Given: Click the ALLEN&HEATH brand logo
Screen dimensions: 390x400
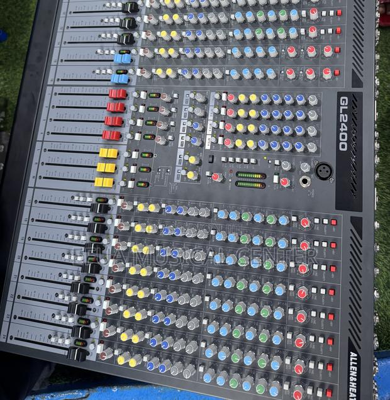Looking at the screenshot, I should 354,375.
